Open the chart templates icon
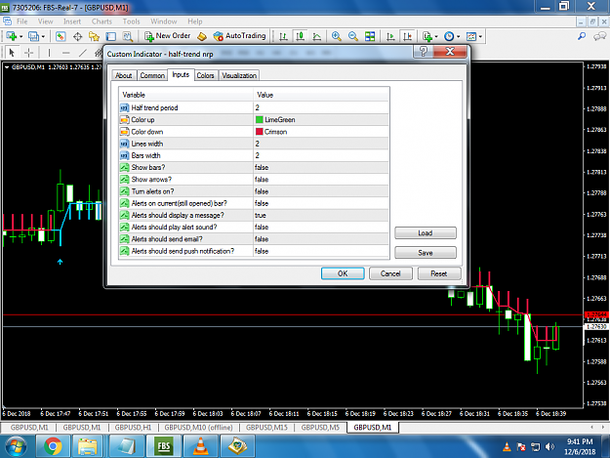The height and width of the screenshot is (458, 610). point(471,36)
